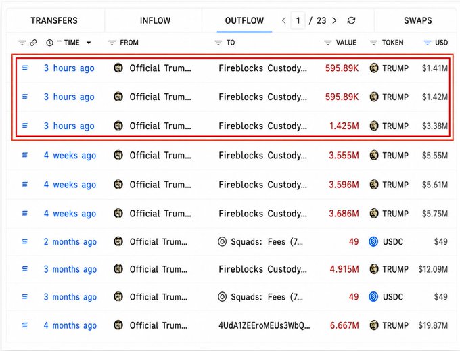This screenshot has height=351, width=460.
Task: Click '3 hours ago' link in $1.41M row
Action: (69, 68)
